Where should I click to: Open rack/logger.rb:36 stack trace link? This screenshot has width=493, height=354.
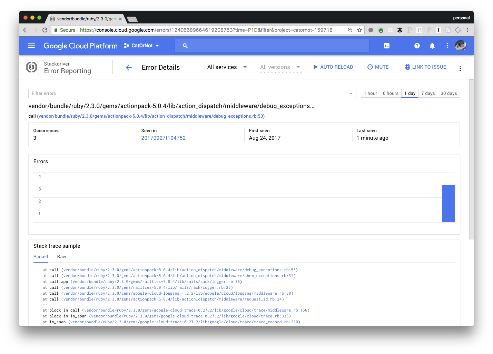pos(156,282)
